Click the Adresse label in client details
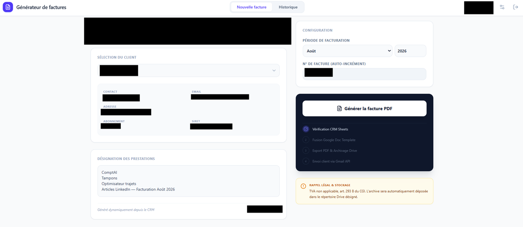This screenshot has height=227, width=523. click(x=110, y=107)
